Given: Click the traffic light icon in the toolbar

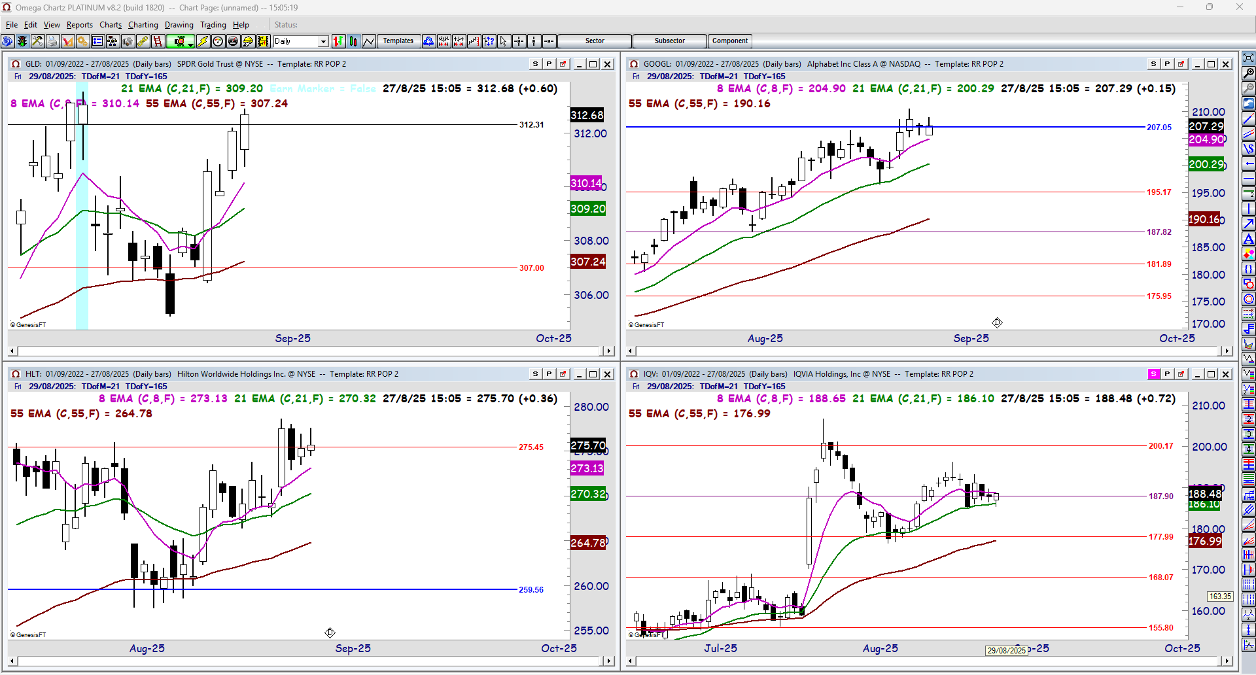Looking at the screenshot, I should pos(22,41).
